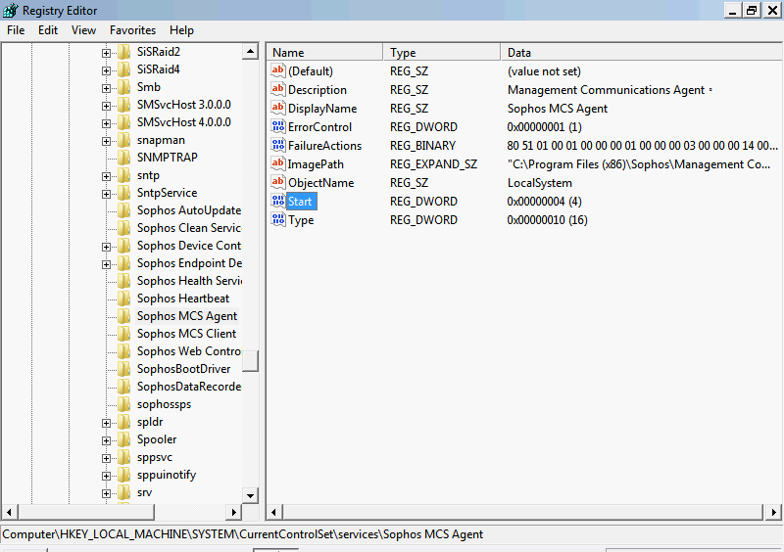Click the REG_BINARY type cell
The width and height of the screenshot is (784, 552).
[x=422, y=146]
